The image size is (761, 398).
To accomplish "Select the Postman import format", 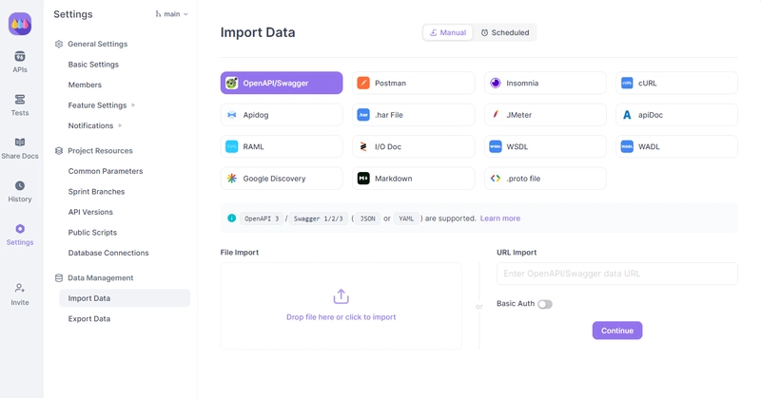I will pos(413,84).
